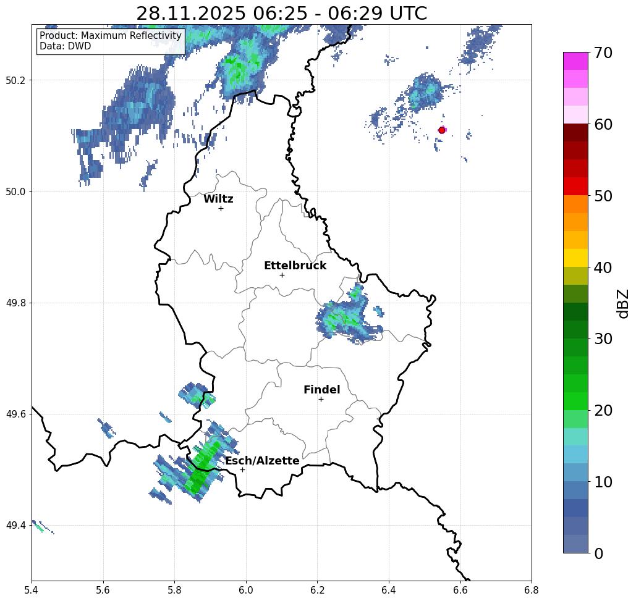Click the magenta swatch at top of colorbar
Screen dimensions: 636x601
tap(575, 61)
